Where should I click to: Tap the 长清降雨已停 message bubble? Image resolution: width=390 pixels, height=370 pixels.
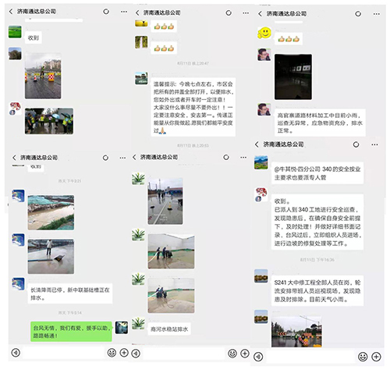tap(70, 294)
